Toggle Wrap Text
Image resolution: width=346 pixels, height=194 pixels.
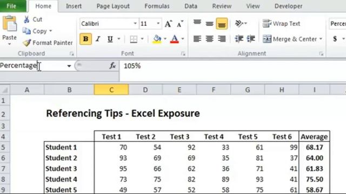[281, 24]
